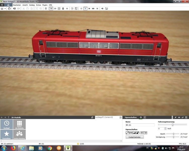Increase the km/h value with the up arrow

[165, 128]
